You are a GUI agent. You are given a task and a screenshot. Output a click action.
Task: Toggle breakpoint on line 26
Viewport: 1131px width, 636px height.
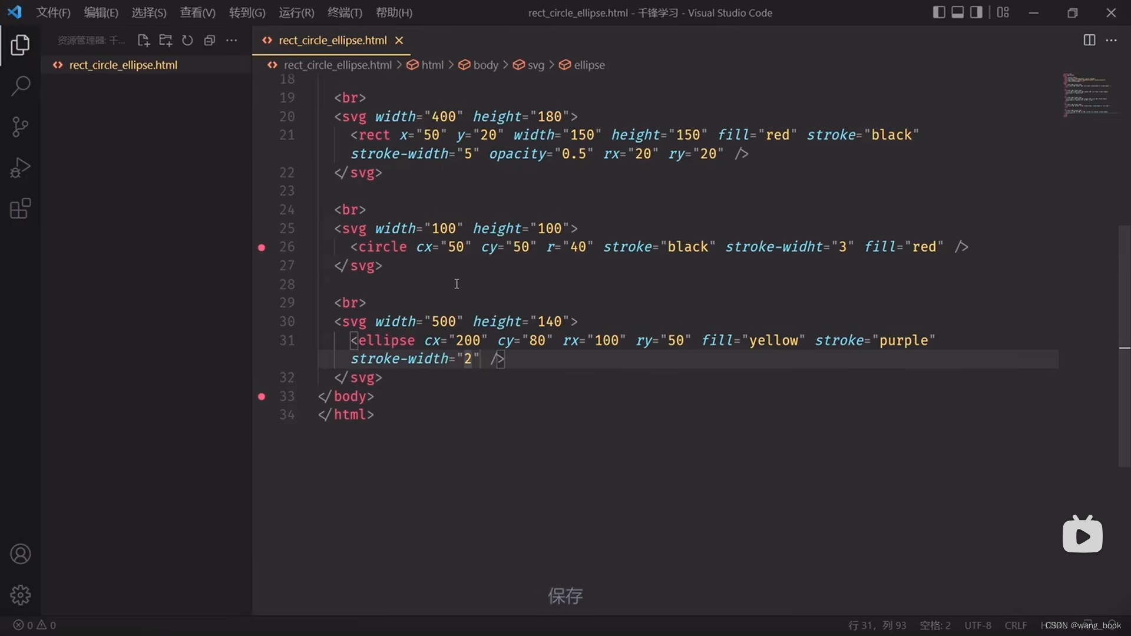[x=262, y=247]
